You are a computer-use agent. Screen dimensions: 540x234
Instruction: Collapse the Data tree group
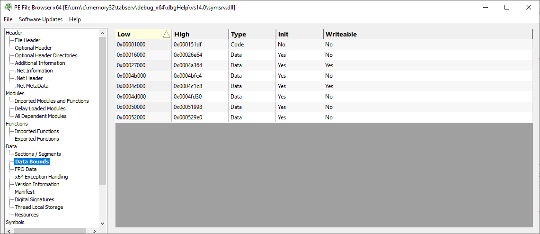coord(11,146)
